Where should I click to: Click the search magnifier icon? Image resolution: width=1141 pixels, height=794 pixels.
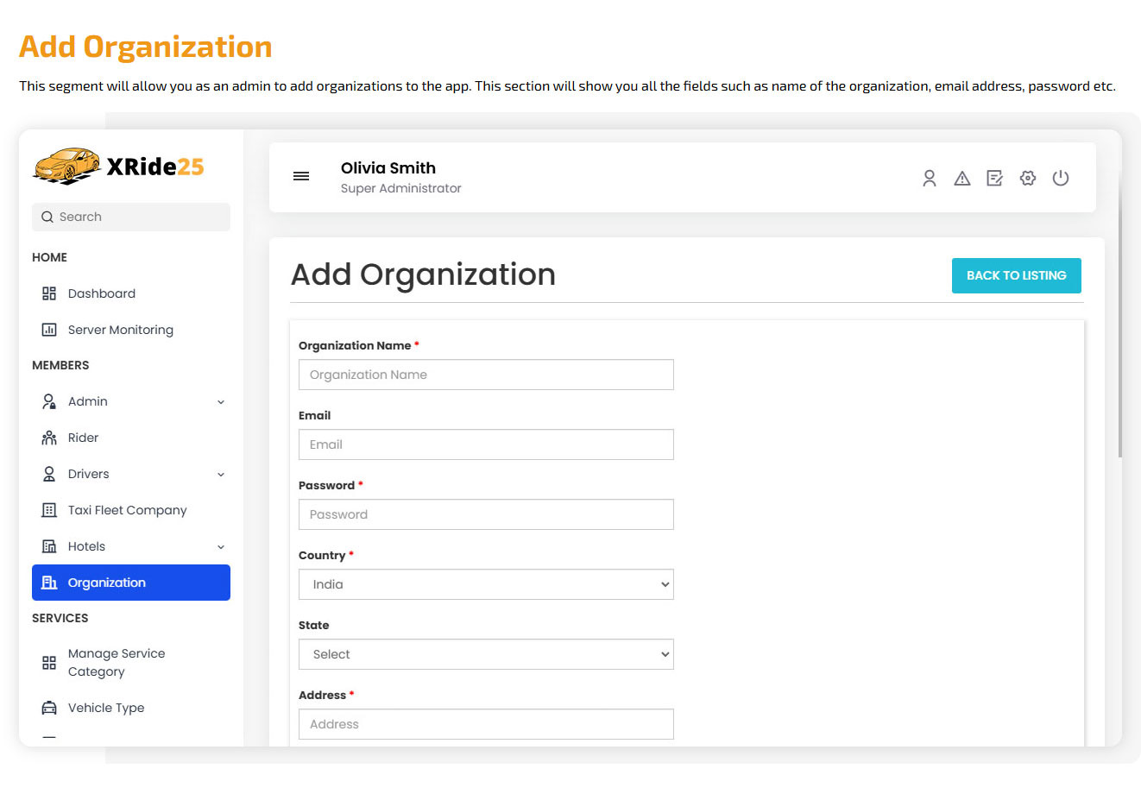click(x=47, y=217)
